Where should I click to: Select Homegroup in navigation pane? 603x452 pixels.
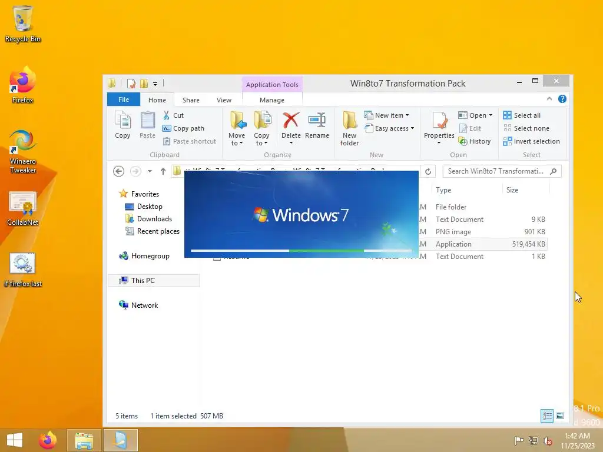point(144,256)
